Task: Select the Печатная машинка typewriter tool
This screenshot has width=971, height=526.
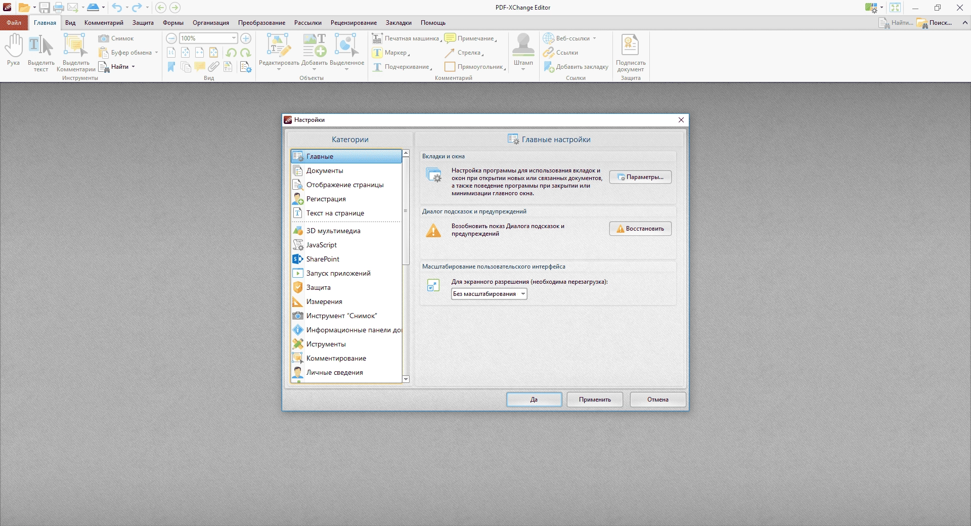Action: coord(406,38)
